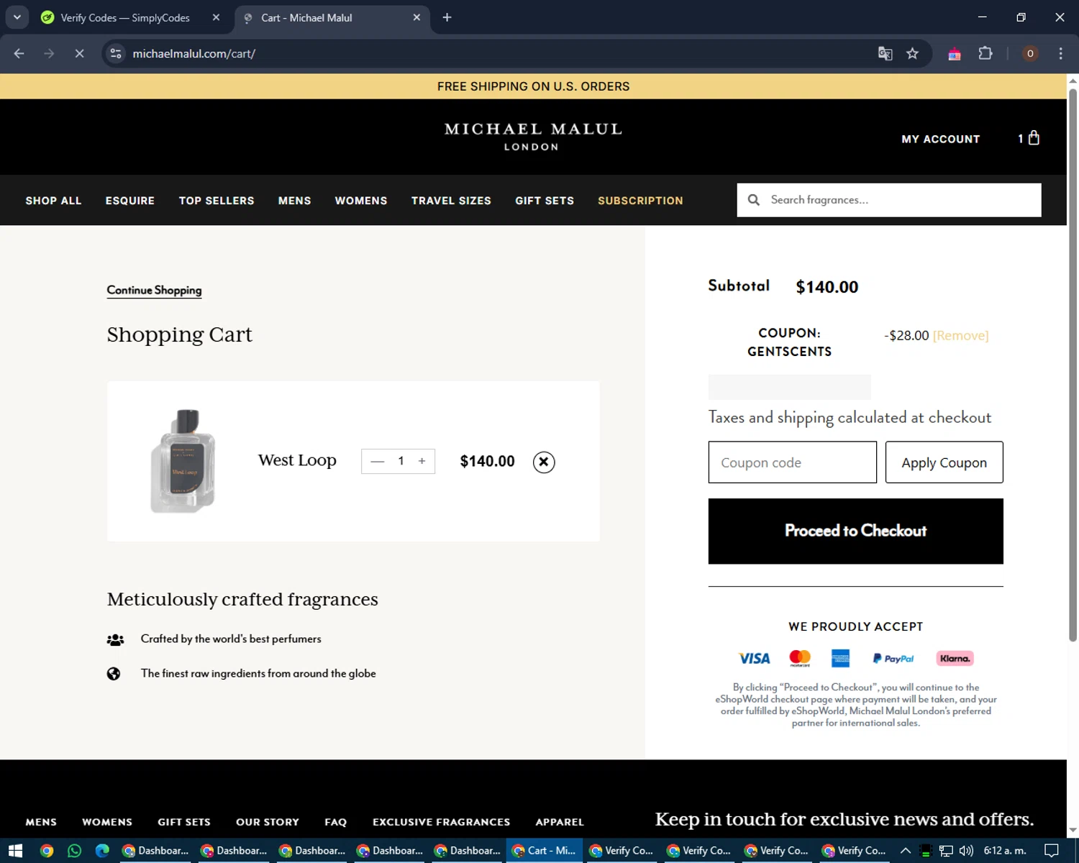Click the search magnifier icon
1079x863 pixels.
(753, 200)
